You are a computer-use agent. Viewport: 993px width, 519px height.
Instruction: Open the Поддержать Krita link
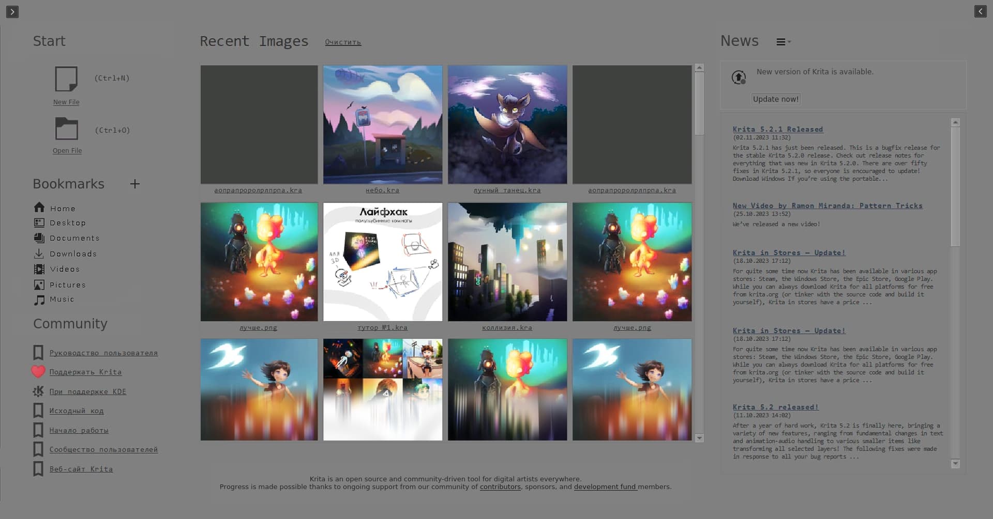85,372
